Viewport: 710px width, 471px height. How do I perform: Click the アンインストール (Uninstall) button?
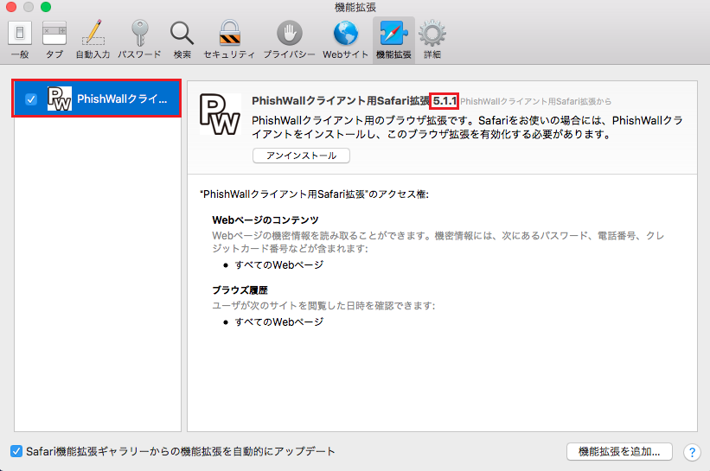pyautogui.click(x=301, y=156)
